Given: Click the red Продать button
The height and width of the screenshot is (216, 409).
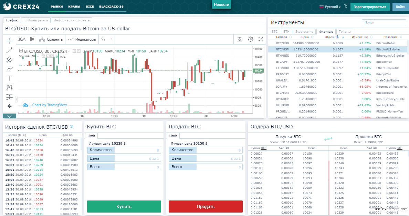Looking at the screenshot, I should pyautogui.click(x=206, y=206).
